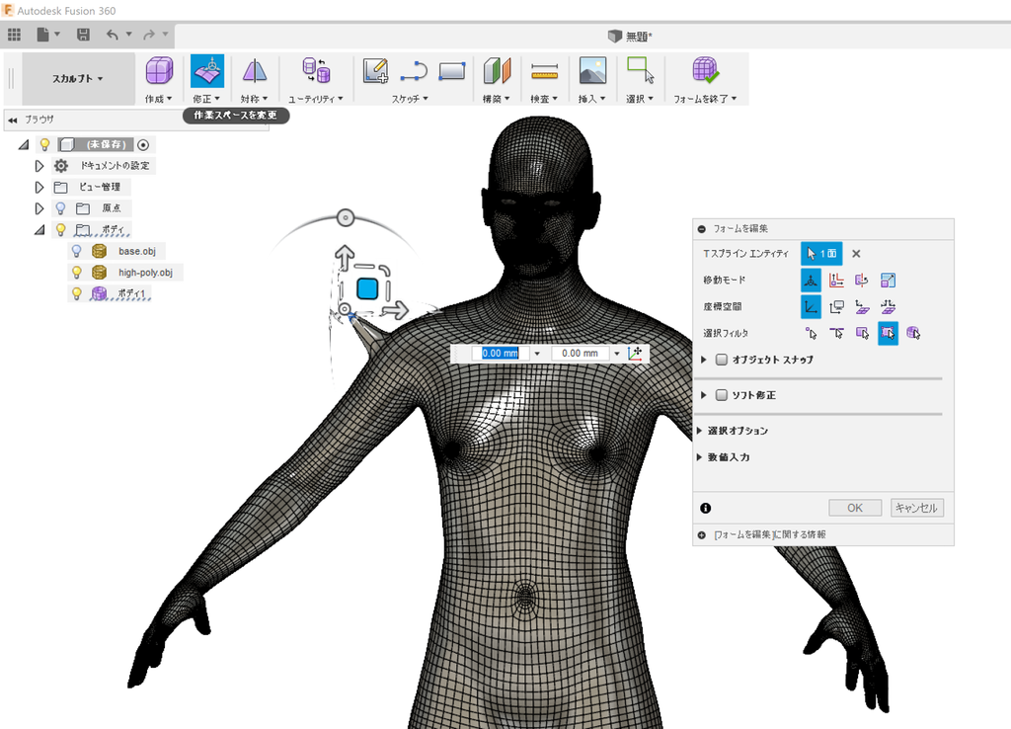The width and height of the screenshot is (1011, 729).
Task: Click the Save floppy disk icon
Action: [x=83, y=35]
